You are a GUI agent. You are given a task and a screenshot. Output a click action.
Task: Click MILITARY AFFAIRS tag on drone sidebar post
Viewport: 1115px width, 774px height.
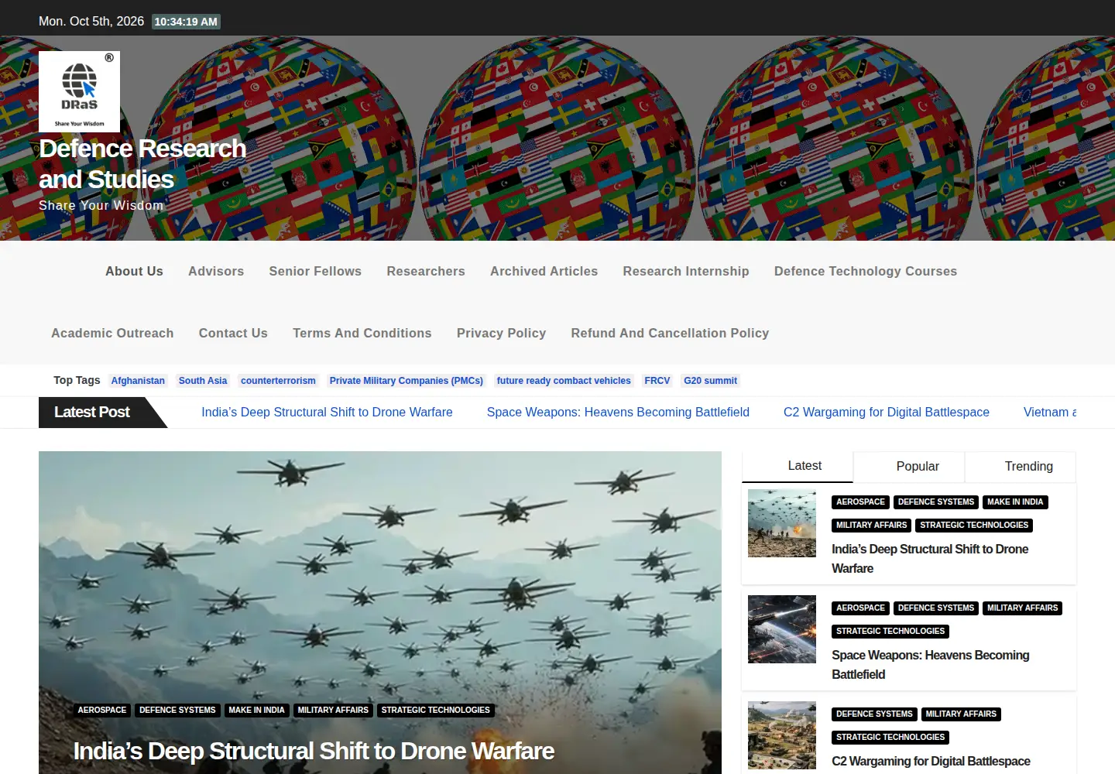tap(871, 526)
